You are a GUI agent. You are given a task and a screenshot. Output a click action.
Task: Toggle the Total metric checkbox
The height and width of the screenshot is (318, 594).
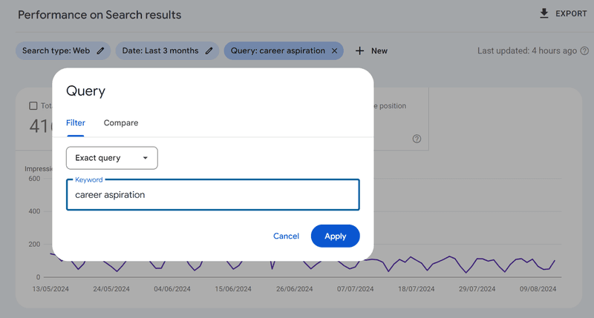[33, 106]
